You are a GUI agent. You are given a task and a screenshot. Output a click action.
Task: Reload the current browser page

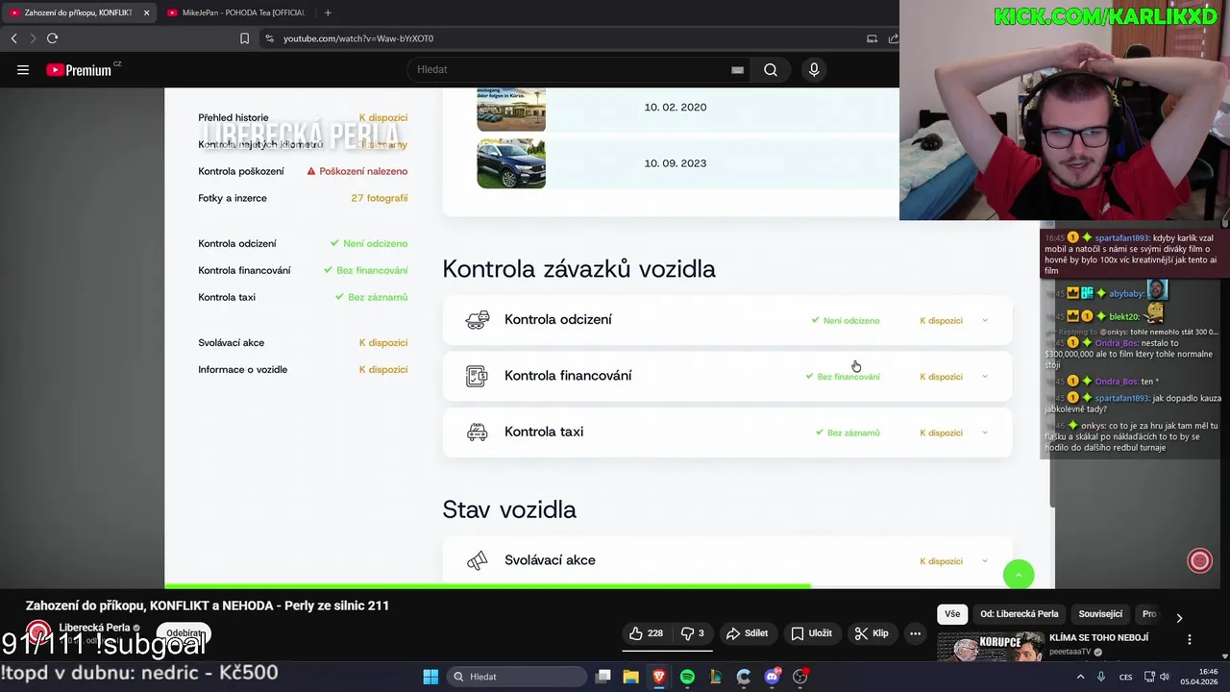[52, 38]
